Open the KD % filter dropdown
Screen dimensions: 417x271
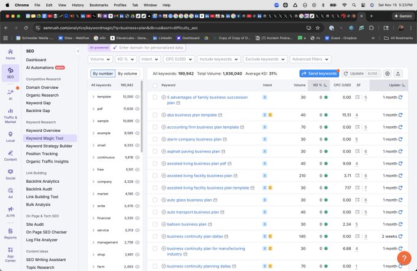point(126,59)
